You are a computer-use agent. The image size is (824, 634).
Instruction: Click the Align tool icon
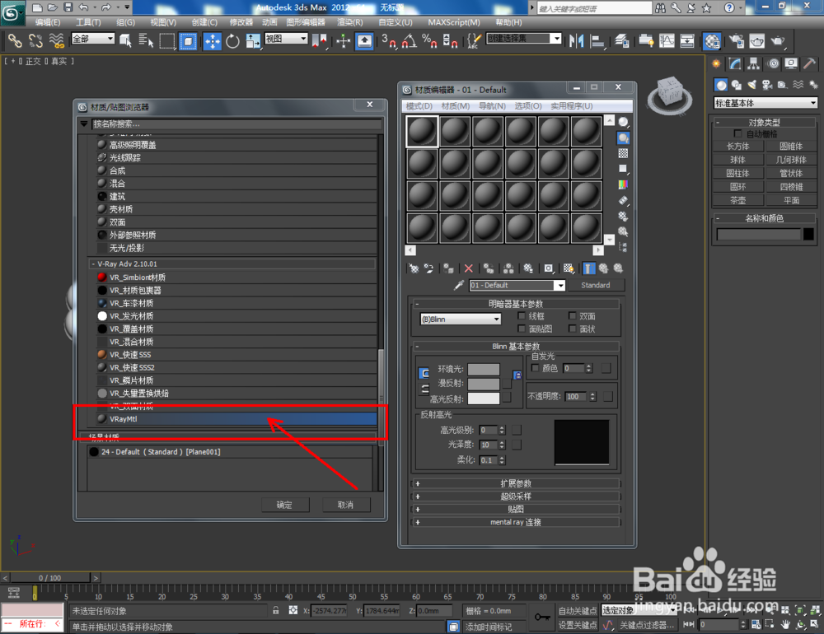pos(597,41)
